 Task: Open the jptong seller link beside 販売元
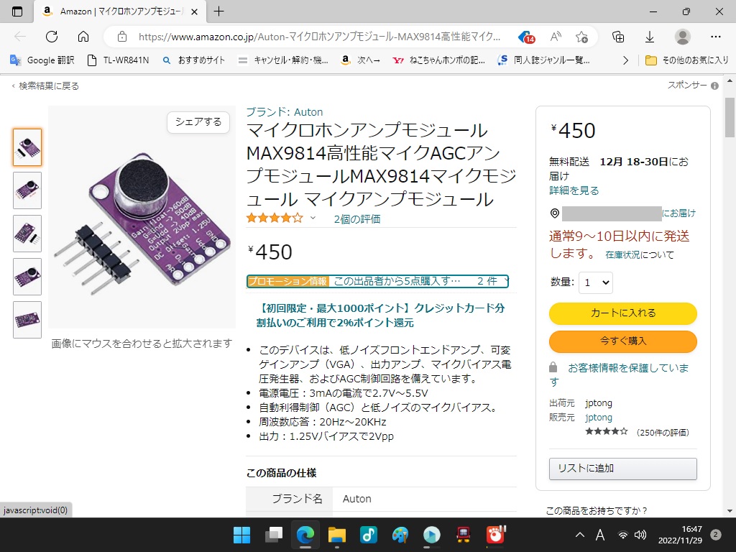[x=599, y=418]
